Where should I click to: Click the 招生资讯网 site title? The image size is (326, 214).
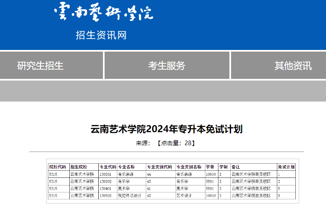[x=101, y=35]
